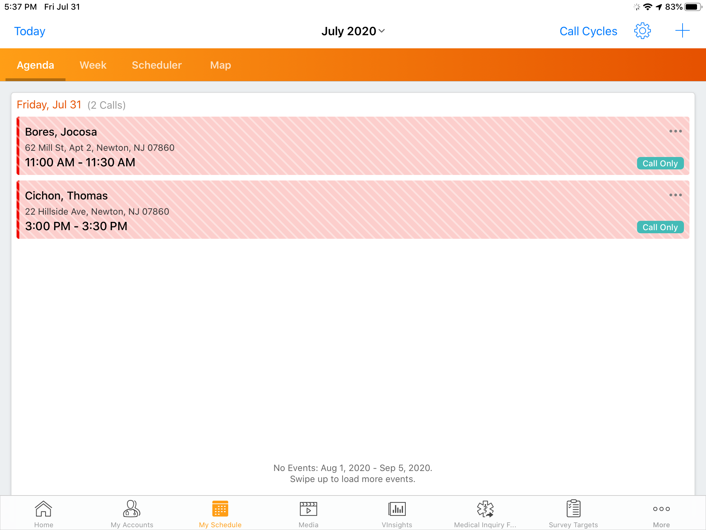Viewport: 706px width, 530px height.
Task: Switch to the Scheduler tab
Action: tap(157, 65)
